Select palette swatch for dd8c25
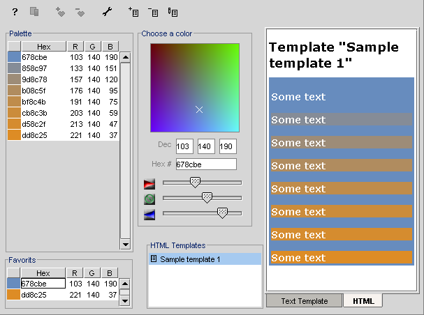Viewport: 424px width, 315px height. click(x=15, y=135)
